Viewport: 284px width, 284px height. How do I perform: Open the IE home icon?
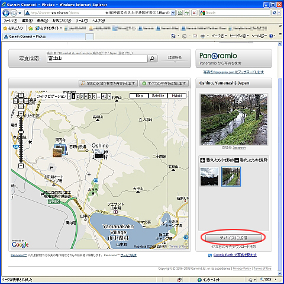pos(173,36)
